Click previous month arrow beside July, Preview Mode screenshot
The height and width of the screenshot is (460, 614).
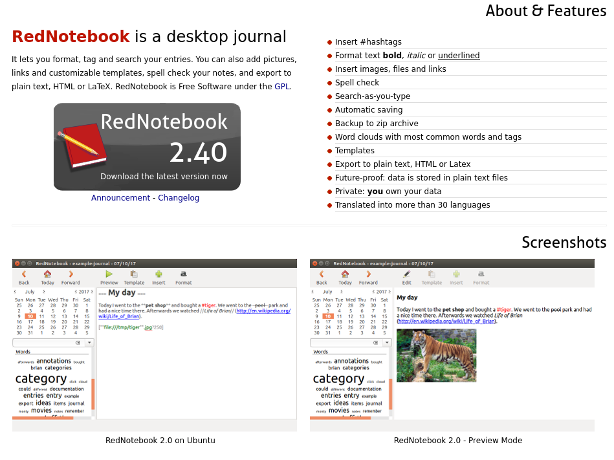click(313, 292)
